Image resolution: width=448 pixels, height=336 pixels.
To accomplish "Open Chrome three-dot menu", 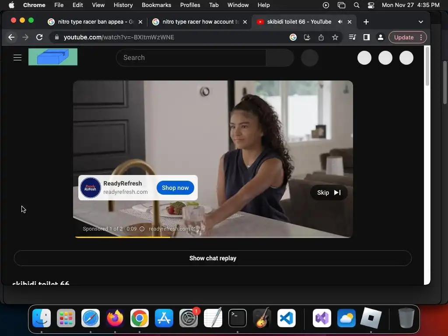I will 421,38.
